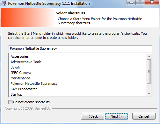The width and height of the screenshot is (160, 124).
Task: Go to the Next installation step
Action: tap(116, 116)
